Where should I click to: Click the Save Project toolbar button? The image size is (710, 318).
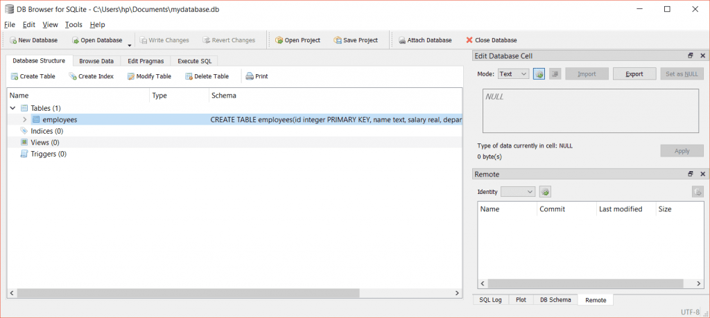[356, 40]
